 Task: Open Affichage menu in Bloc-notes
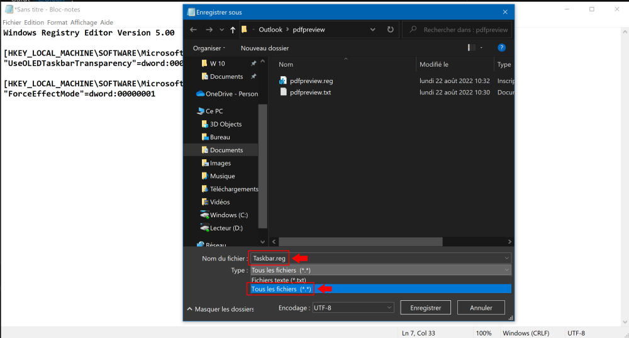click(84, 23)
